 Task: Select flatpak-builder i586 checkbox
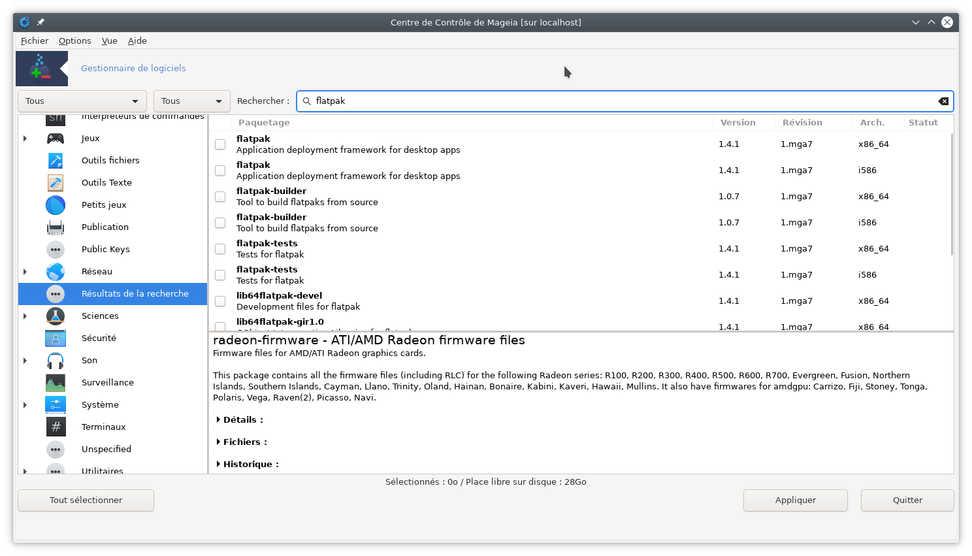(x=220, y=223)
